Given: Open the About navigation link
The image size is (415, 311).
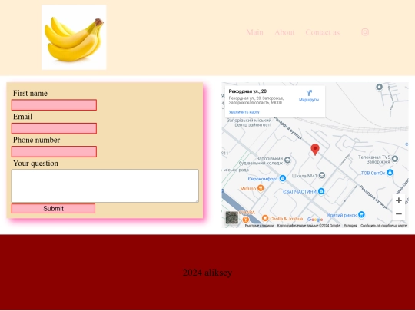Looking at the screenshot, I should 284,32.
